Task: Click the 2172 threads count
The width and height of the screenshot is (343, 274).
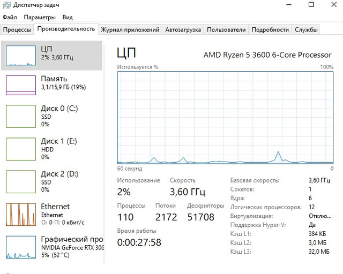Action: tap(166, 217)
